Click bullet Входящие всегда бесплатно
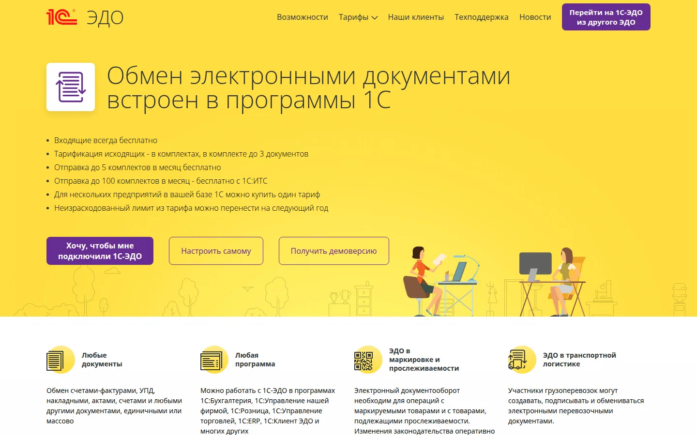Viewport: 697px width, 435px height. coord(106,140)
